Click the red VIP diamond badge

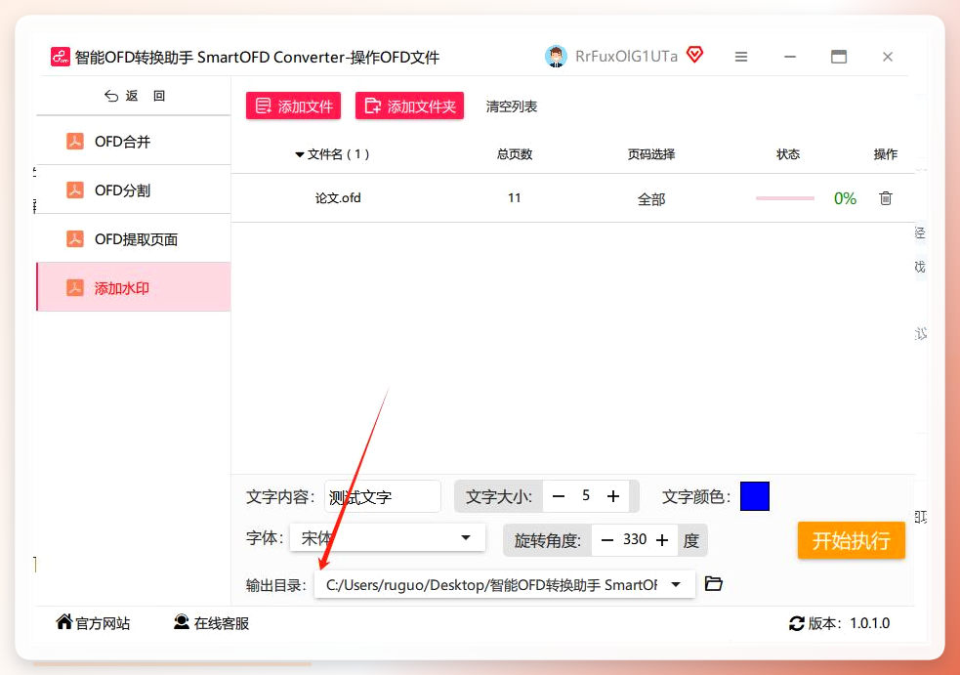tap(694, 55)
